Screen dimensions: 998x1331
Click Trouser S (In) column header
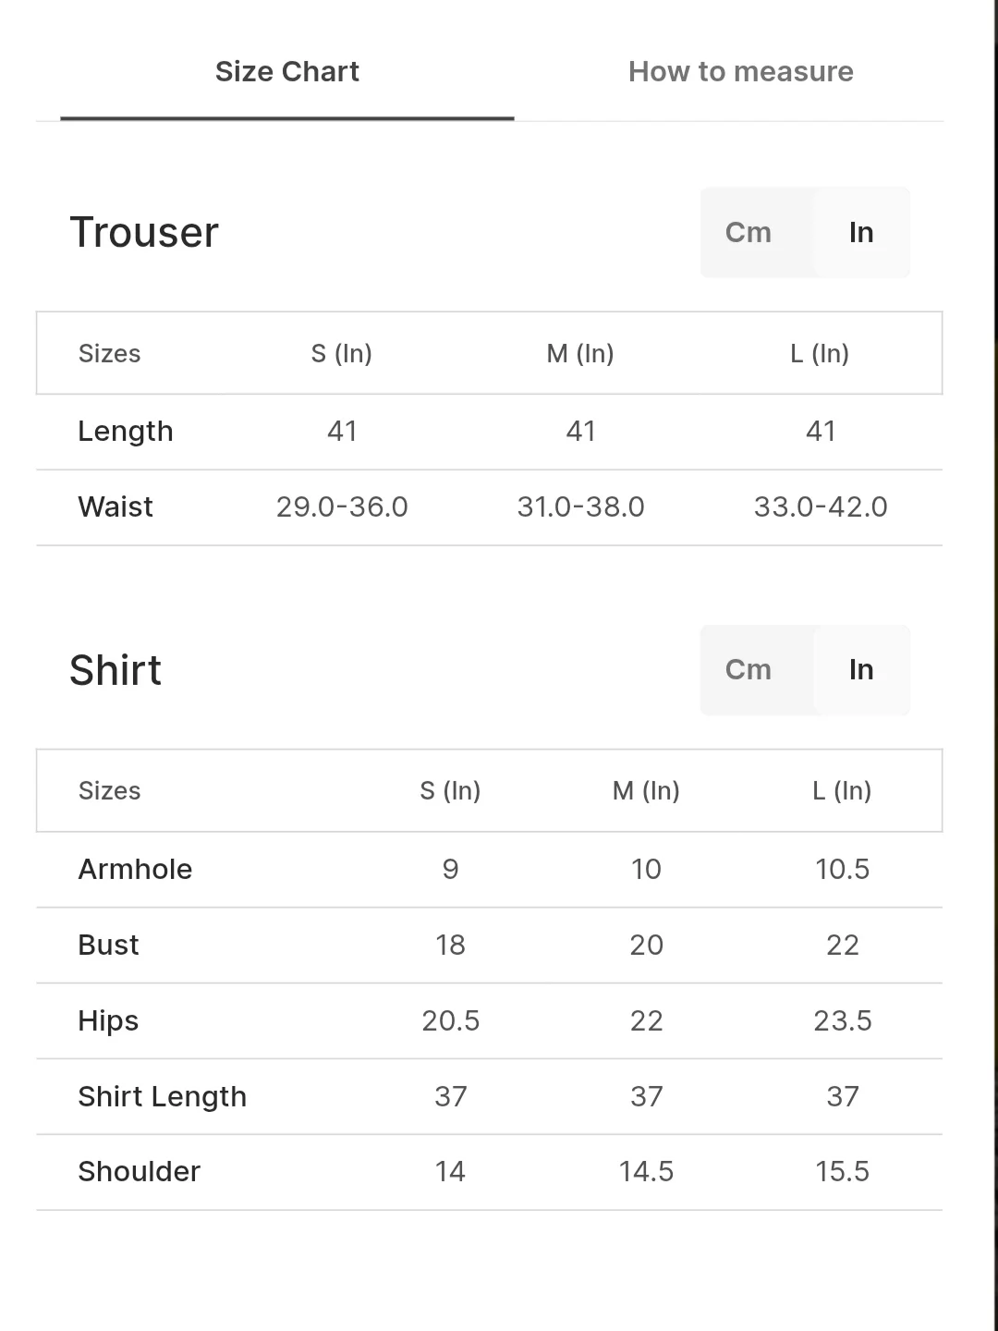tap(342, 353)
